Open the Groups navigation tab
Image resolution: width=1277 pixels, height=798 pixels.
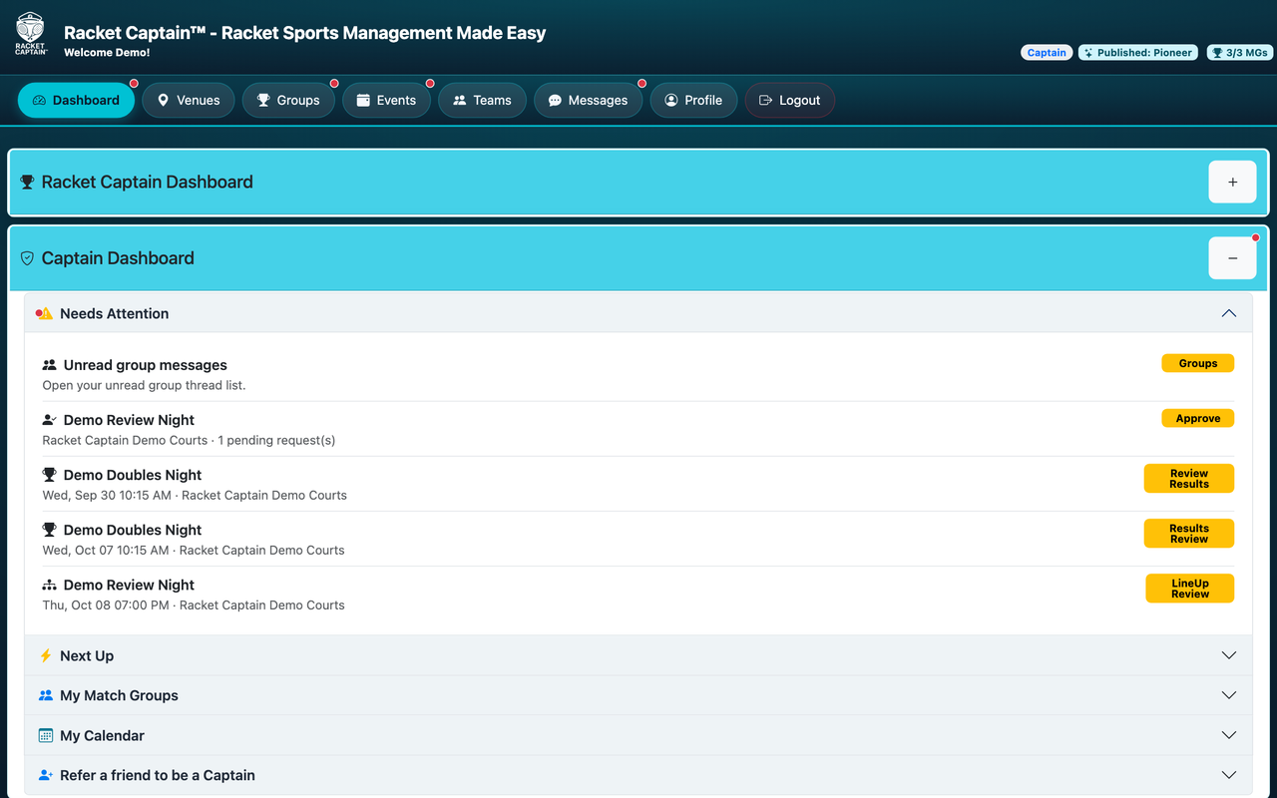pyautogui.click(x=288, y=100)
